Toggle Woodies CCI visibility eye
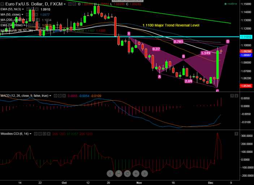The image size is (254, 185). pyautogui.click(x=36, y=134)
